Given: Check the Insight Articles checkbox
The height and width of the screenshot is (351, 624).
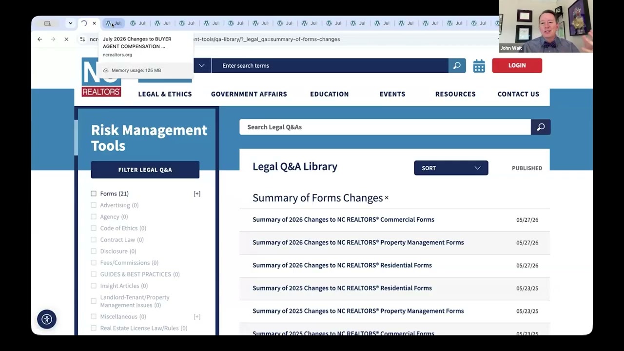Looking at the screenshot, I should pos(94,286).
